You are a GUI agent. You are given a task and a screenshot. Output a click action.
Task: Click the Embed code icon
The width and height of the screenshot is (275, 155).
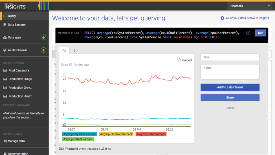pyautogui.click(x=179, y=60)
